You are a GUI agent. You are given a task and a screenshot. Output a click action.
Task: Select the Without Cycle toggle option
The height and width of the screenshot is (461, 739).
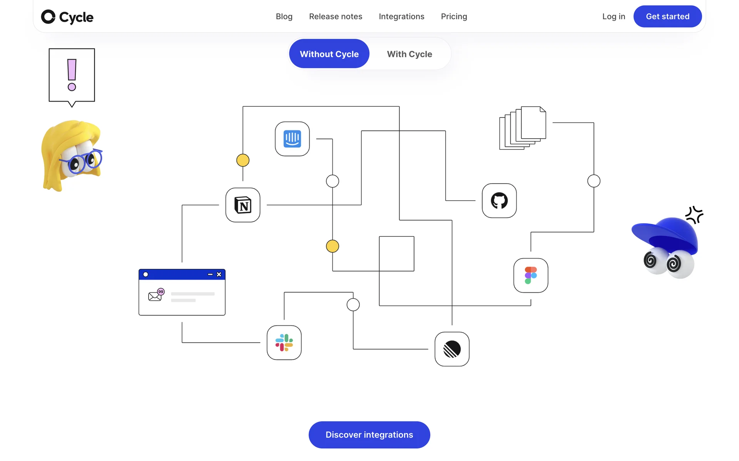[329, 54]
